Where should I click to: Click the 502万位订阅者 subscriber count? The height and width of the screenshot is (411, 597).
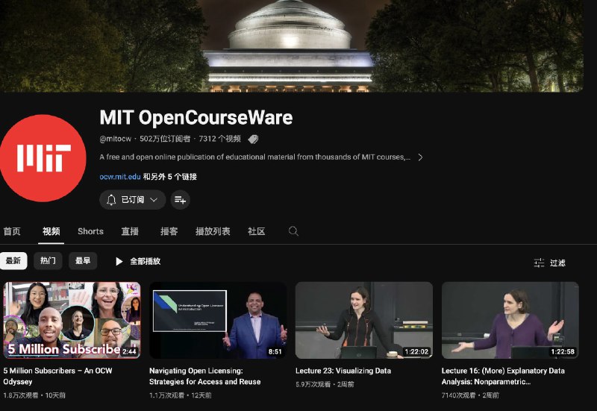click(165, 139)
